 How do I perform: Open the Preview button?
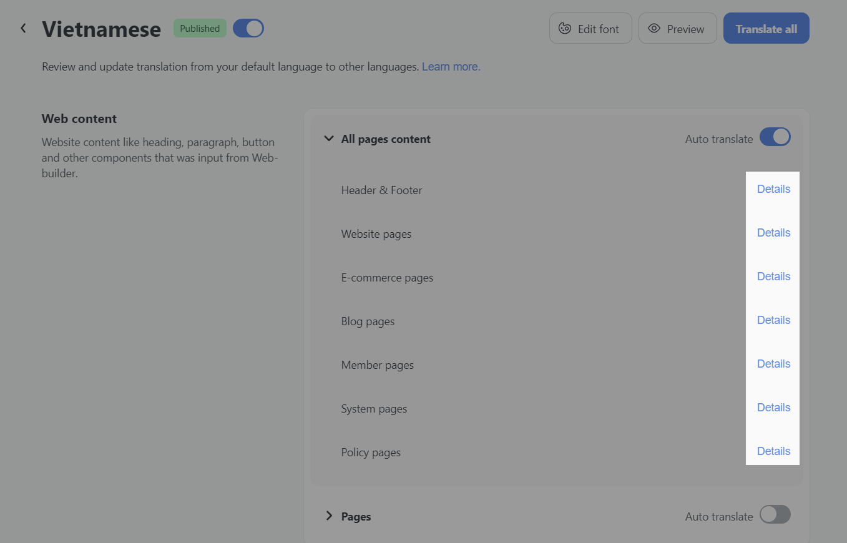(x=677, y=29)
